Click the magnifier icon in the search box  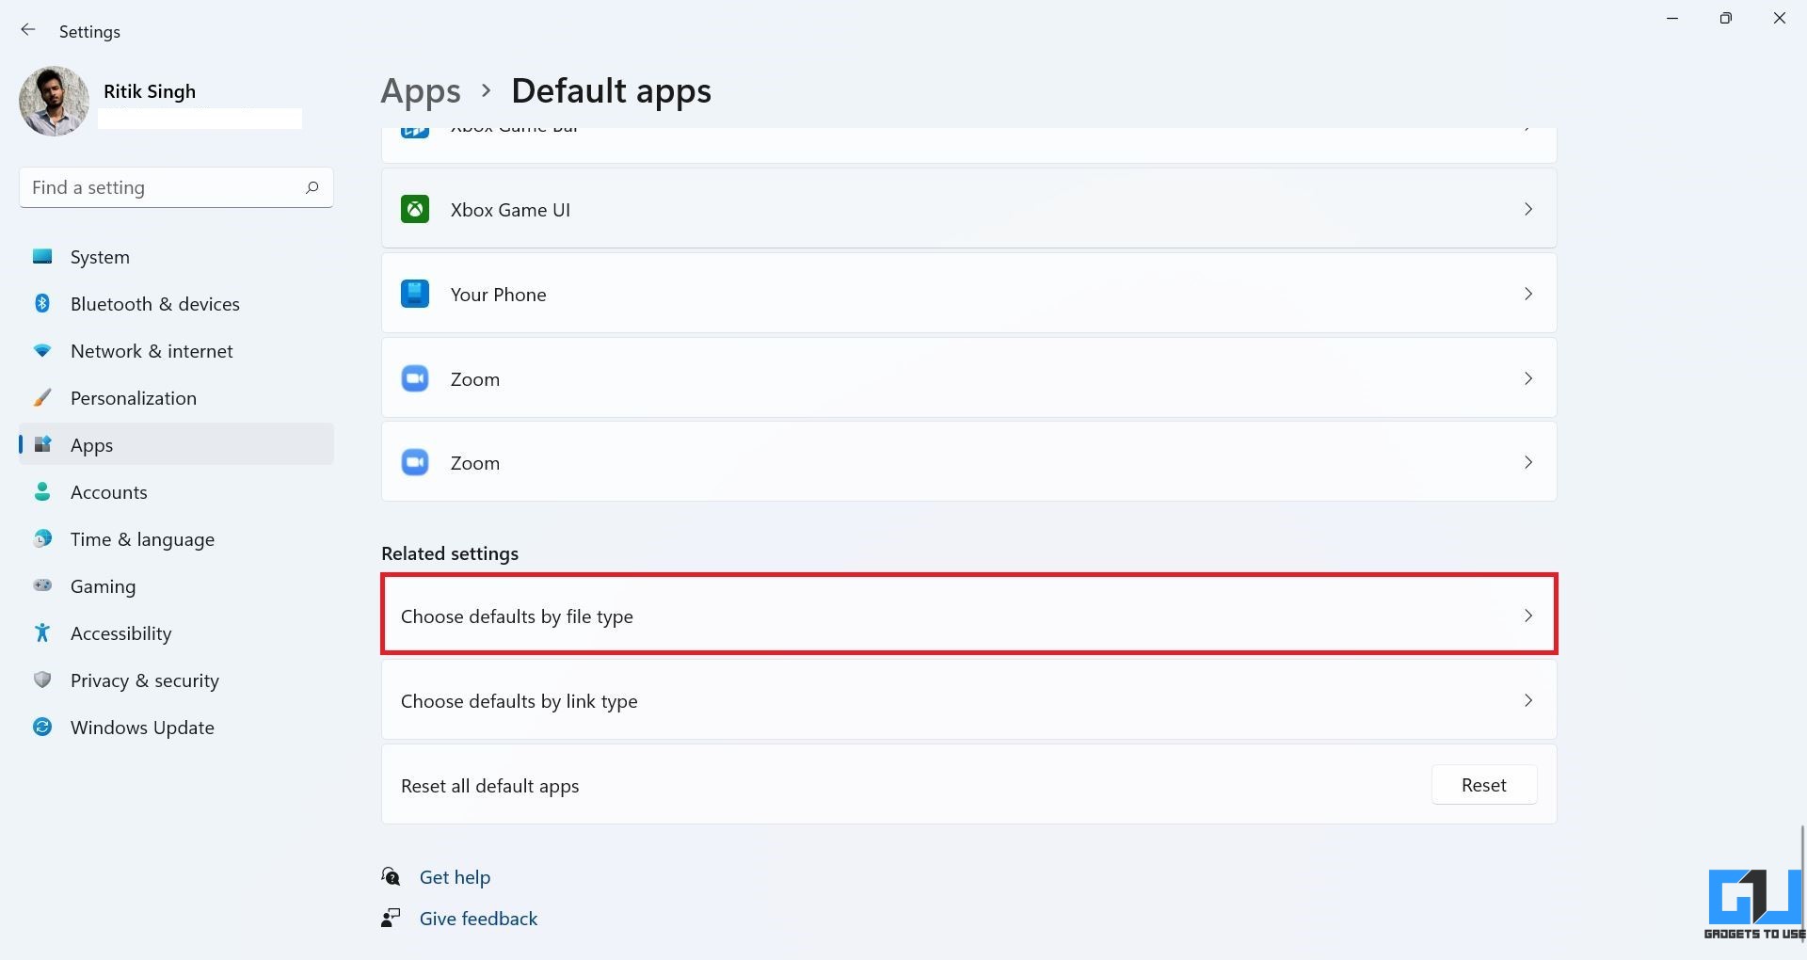tap(312, 187)
